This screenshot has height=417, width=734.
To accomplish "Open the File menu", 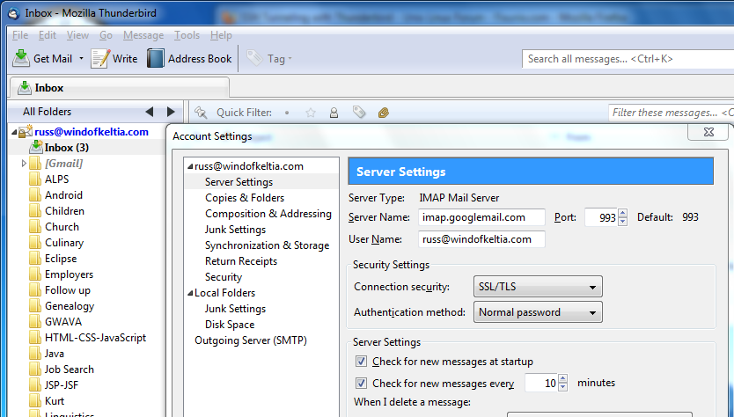I will tap(20, 35).
